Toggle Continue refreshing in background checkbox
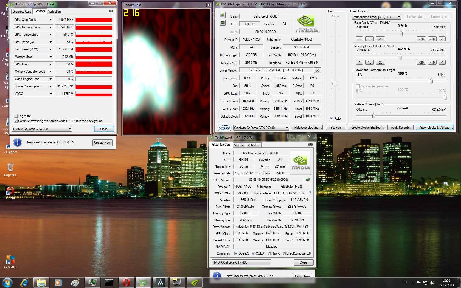 16,121
